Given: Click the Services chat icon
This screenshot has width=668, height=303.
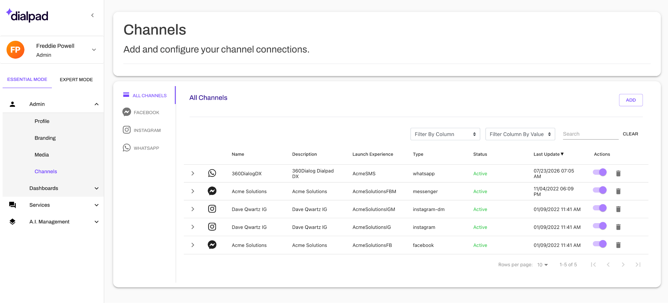Looking at the screenshot, I should 12,205.
